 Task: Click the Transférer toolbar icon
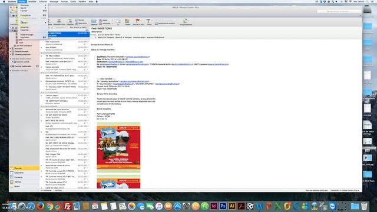[x=70, y=22]
